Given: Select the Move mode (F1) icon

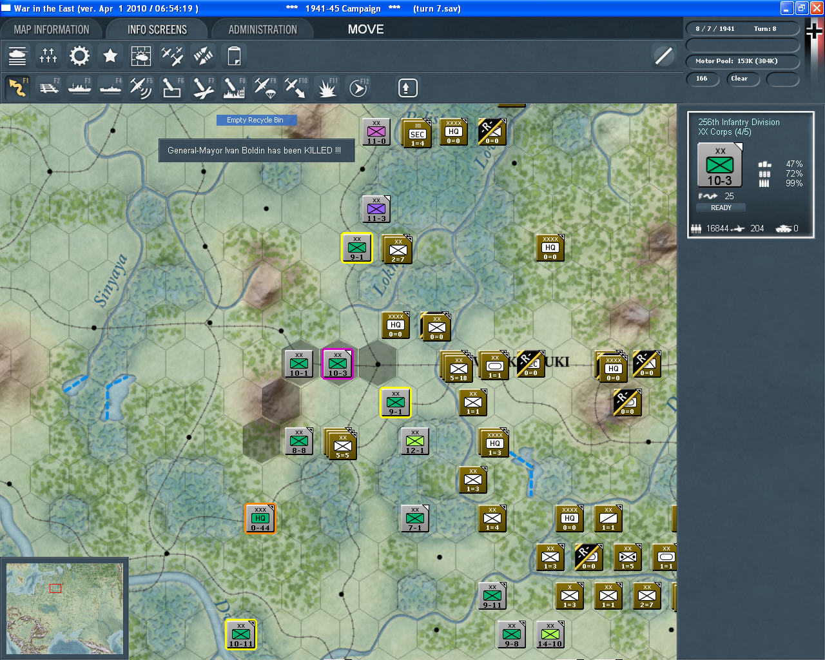Looking at the screenshot, I should click(18, 88).
